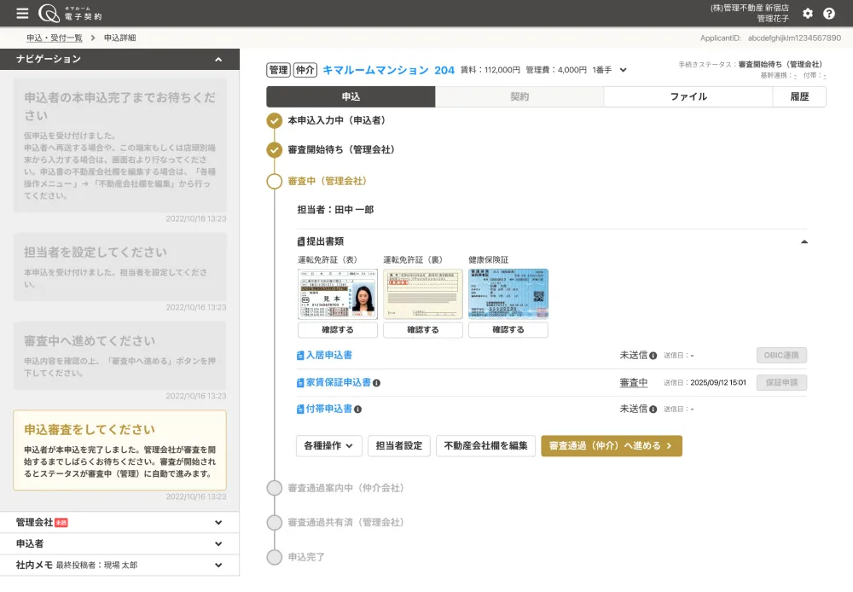Expand the 管理会社 section
The image size is (853, 592).
(x=119, y=522)
